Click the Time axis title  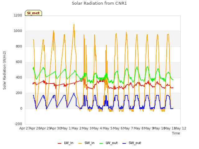click(176, 133)
